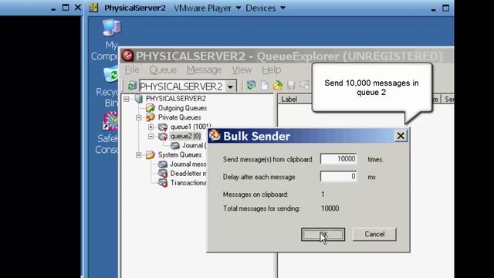The image size is (494, 278).
Task: Maximize the VMware Player window
Action: 445,8
